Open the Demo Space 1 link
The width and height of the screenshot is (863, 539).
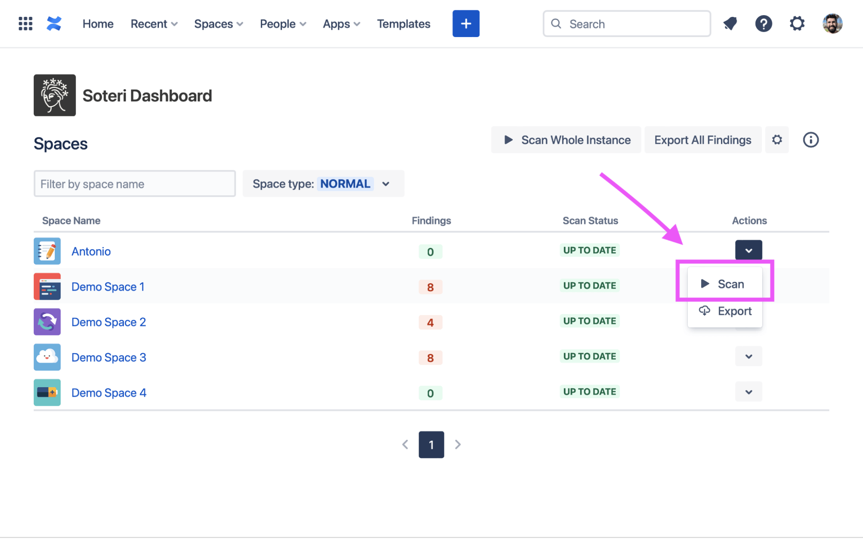click(x=108, y=287)
